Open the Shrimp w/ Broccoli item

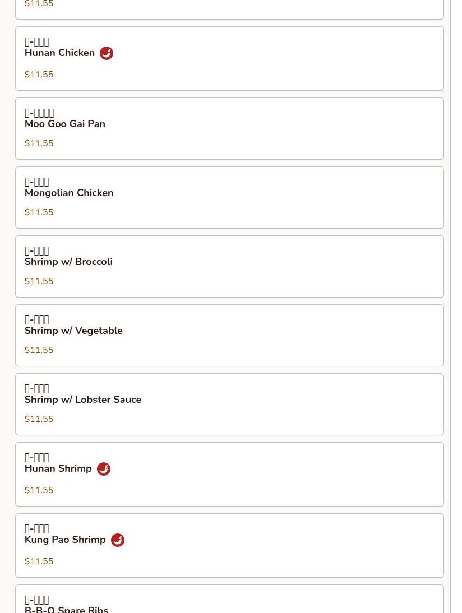click(x=230, y=266)
